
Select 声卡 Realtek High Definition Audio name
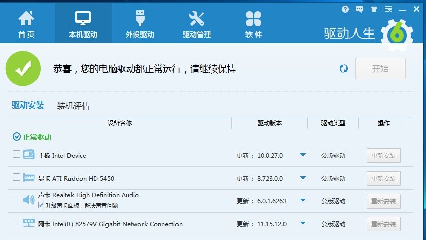point(88,195)
